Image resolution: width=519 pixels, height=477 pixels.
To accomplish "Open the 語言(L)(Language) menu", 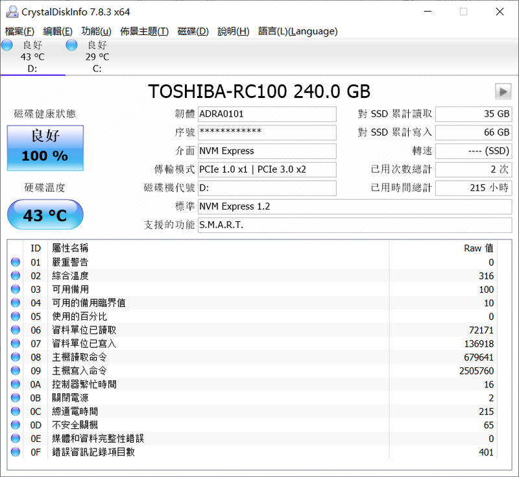I will (x=298, y=31).
